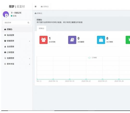Focus the sidebar menu search field
The width and height of the screenshot is (130, 113).
[x=17, y=23]
